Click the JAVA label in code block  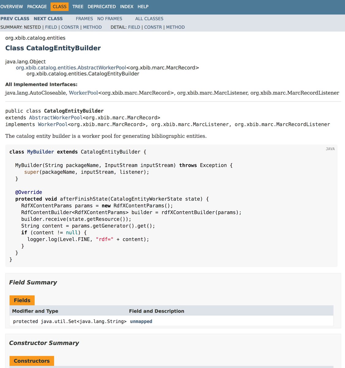[330, 149]
